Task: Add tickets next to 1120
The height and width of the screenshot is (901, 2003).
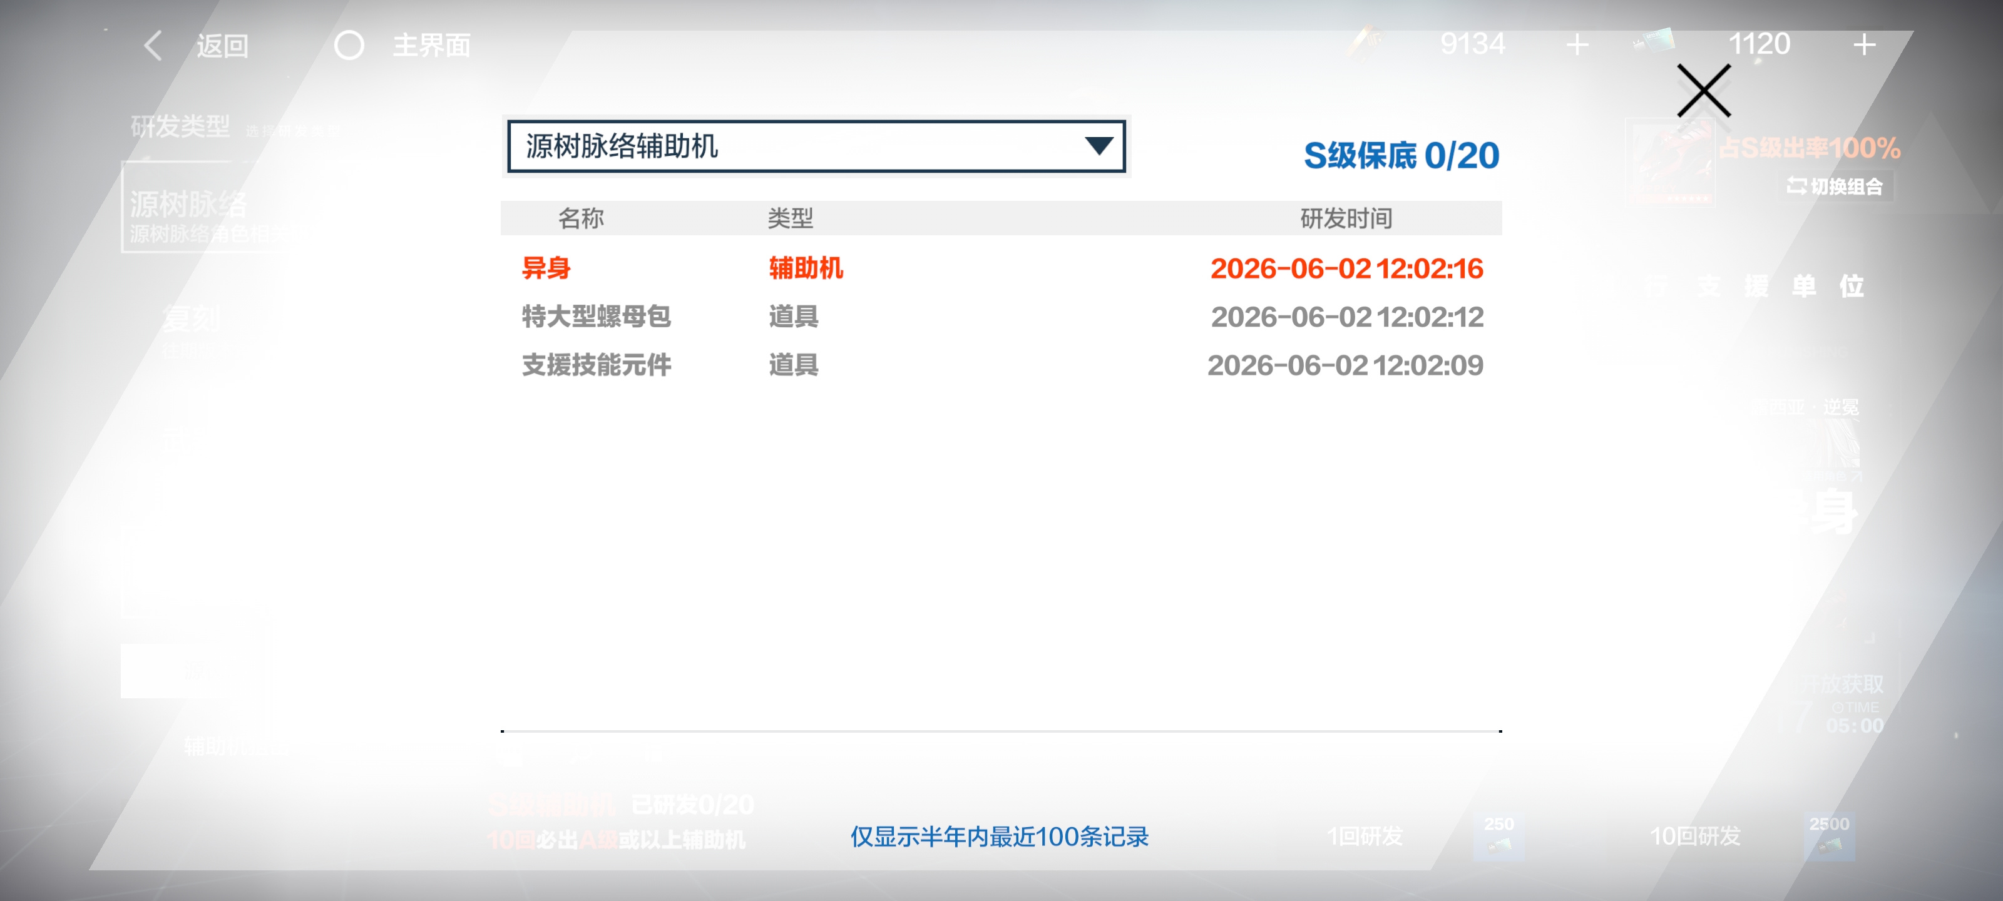Action: [x=1864, y=44]
